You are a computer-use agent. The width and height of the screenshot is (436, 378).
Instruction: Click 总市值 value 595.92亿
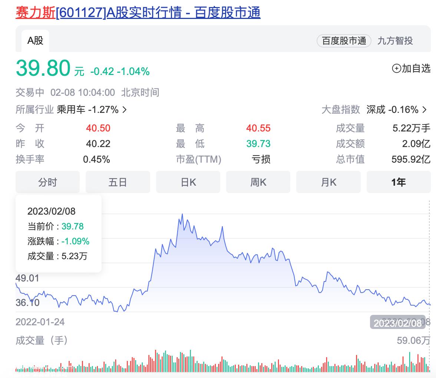[x=411, y=159]
